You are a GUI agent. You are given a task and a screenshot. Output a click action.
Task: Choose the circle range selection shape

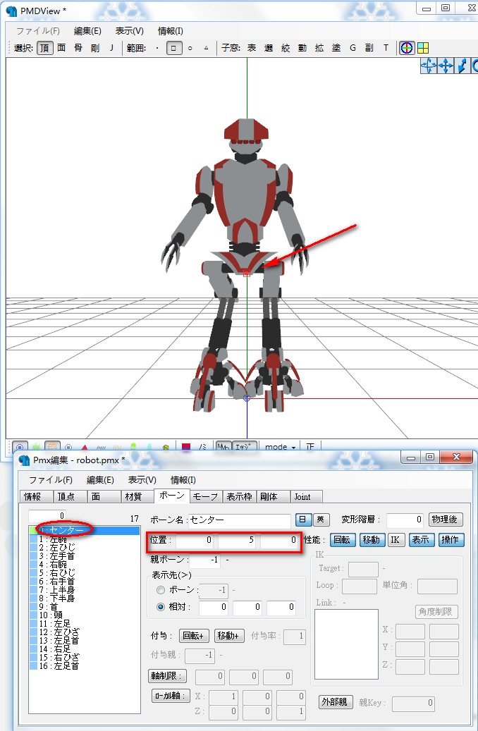point(190,48)
